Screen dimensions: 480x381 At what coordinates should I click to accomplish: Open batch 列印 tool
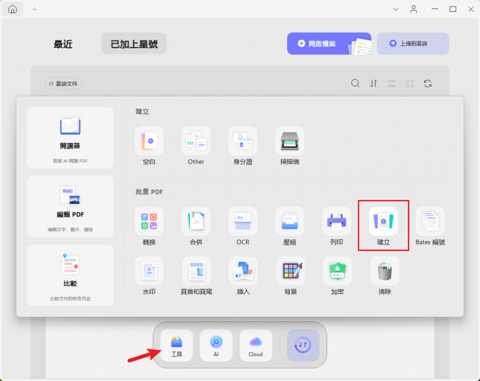337,227
